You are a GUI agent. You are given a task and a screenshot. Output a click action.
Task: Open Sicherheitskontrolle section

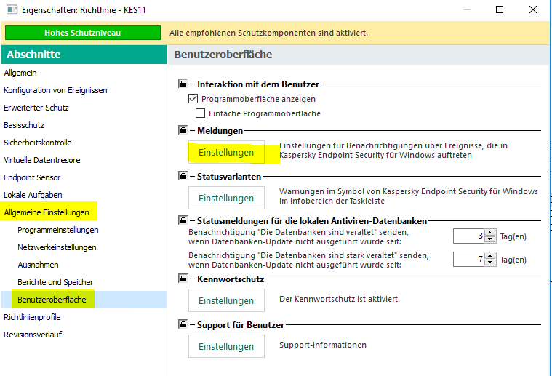[x=38, y=143]
